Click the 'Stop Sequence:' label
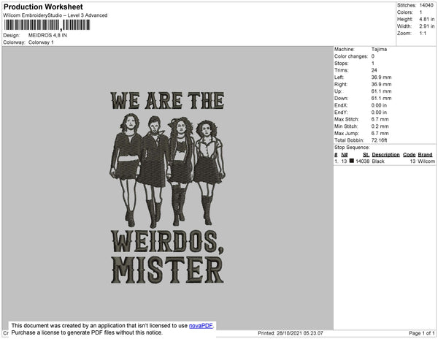The width and height of the screenshot is (438, 339). [352, 148]
